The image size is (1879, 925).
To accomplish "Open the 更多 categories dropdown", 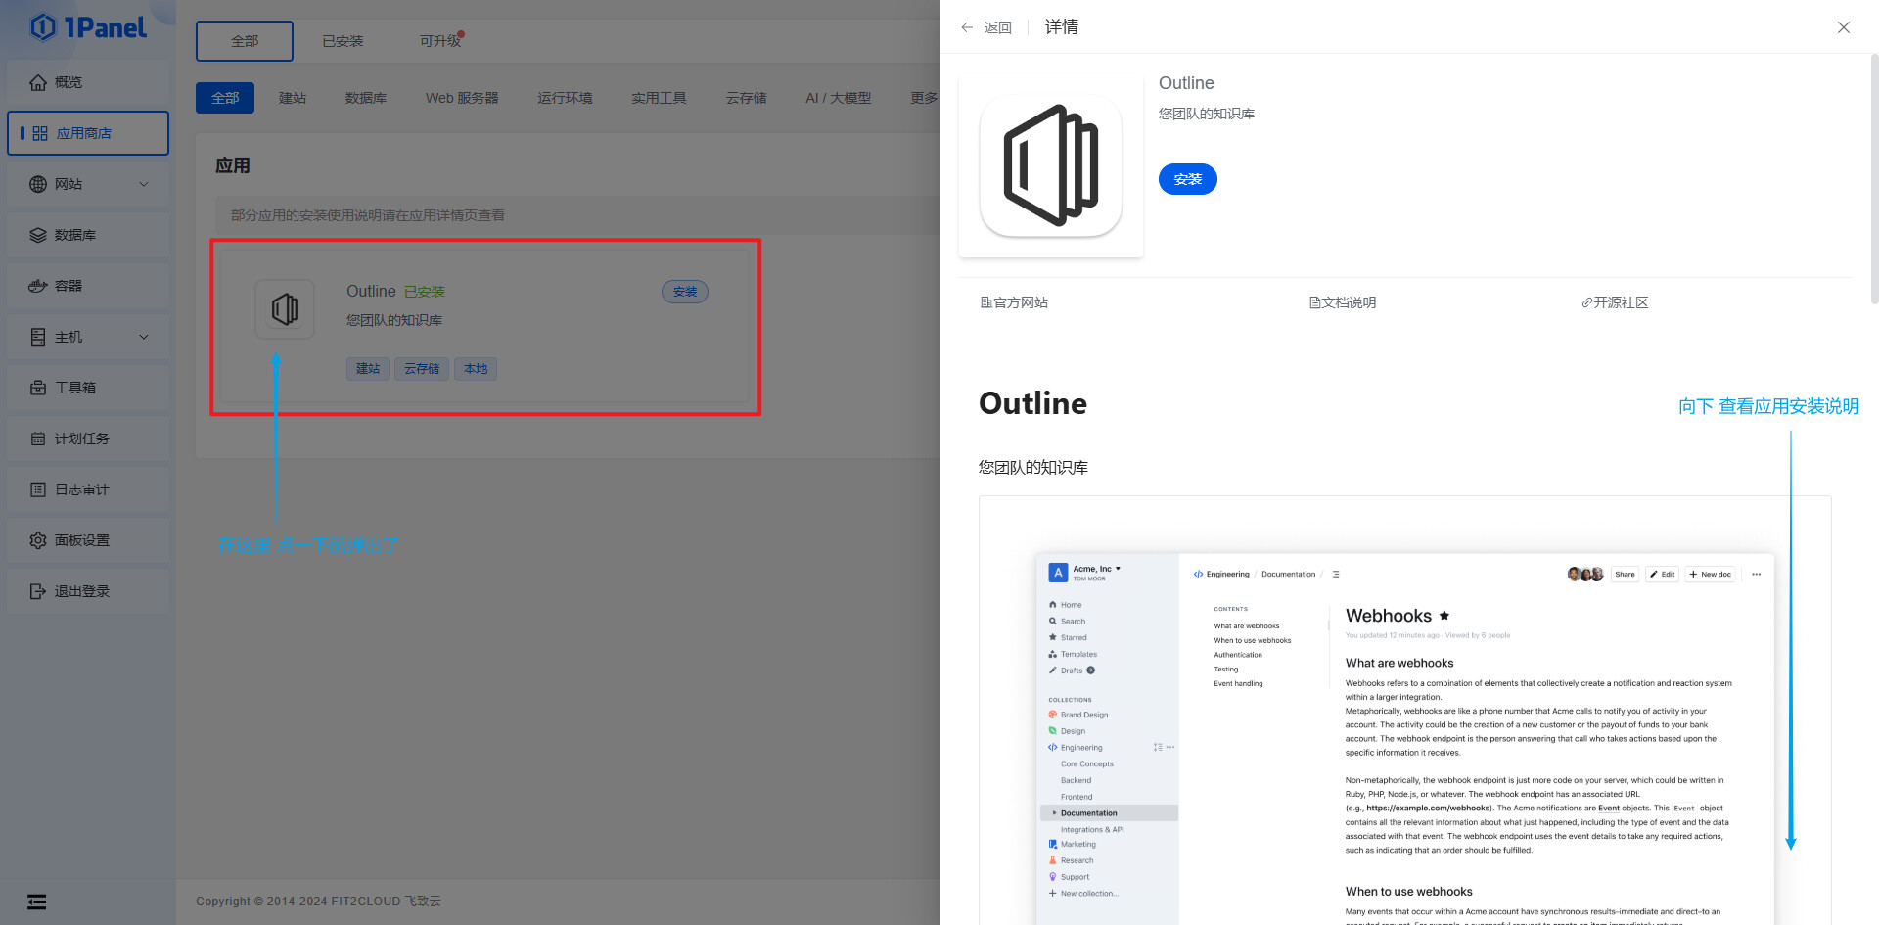I will pyautogui.click(x=922, y=98).
